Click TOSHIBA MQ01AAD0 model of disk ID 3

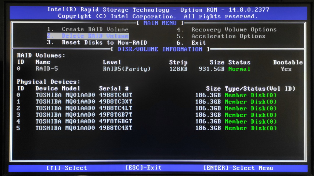[65, 115]
